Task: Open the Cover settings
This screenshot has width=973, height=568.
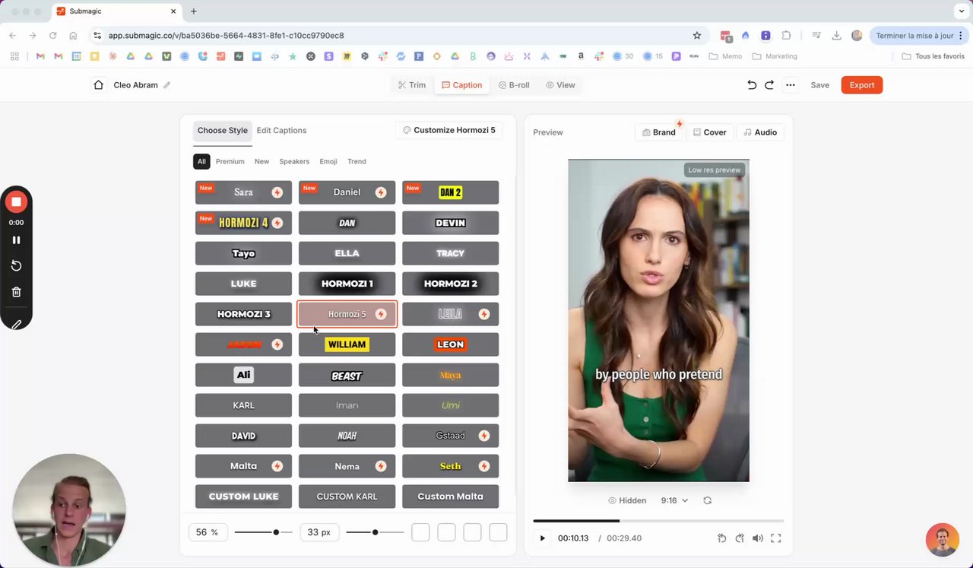Action: tap(710, 132)
